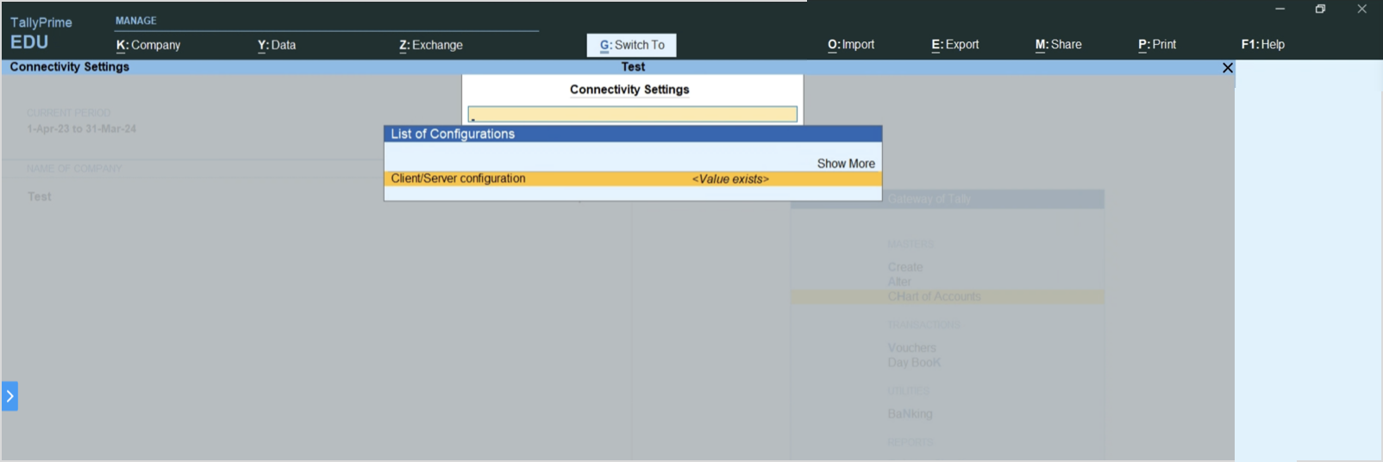The height and width of the screenshot is (462, 1383).
Task: Open the P: Print menu
Action: click(x=1157, y=45)
